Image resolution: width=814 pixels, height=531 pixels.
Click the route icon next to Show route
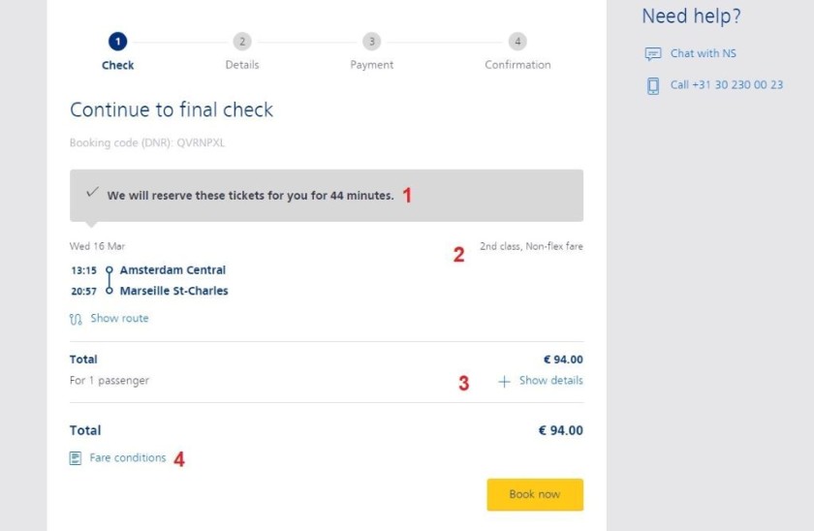point(76,319)
